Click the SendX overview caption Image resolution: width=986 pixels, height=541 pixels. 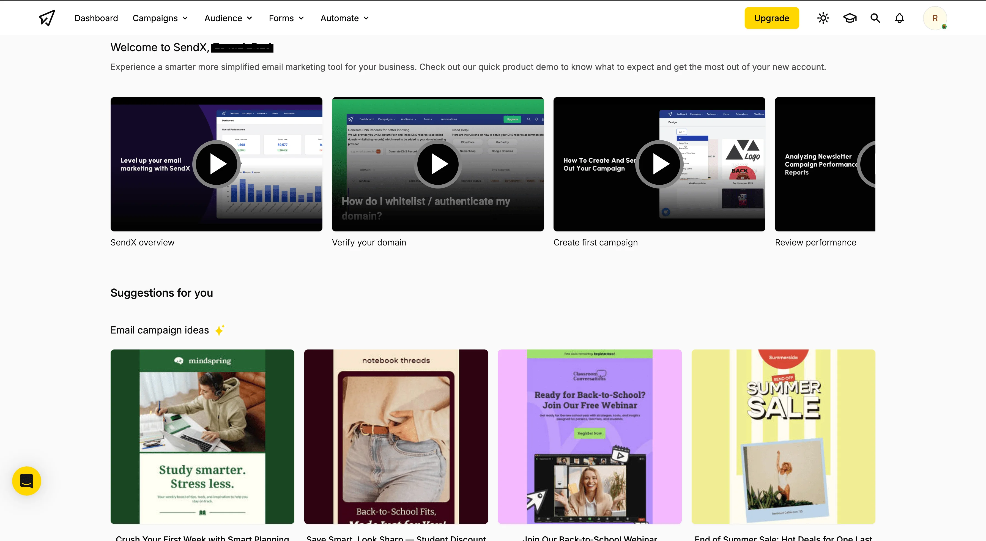pos(143,242)
